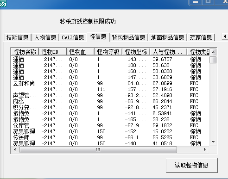This screenshot has height=179, width=228.
Task: Select 狸猫 row with distance 33.6029
Action: pos(110,77)
